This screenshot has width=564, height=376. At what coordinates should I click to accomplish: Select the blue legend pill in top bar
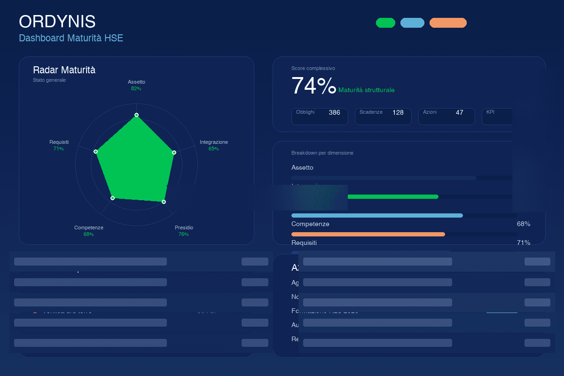[x=412, y=23]
